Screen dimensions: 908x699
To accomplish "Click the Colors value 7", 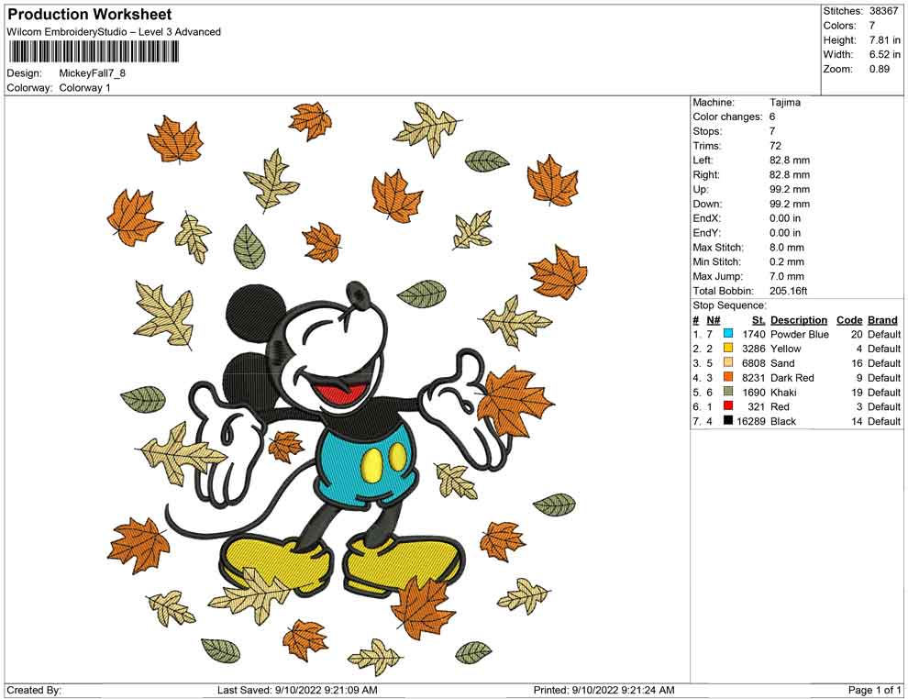I will 872,26.
